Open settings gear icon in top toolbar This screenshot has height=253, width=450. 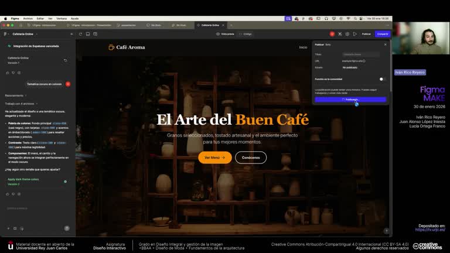pyautogui.click(x=347, y=34)
